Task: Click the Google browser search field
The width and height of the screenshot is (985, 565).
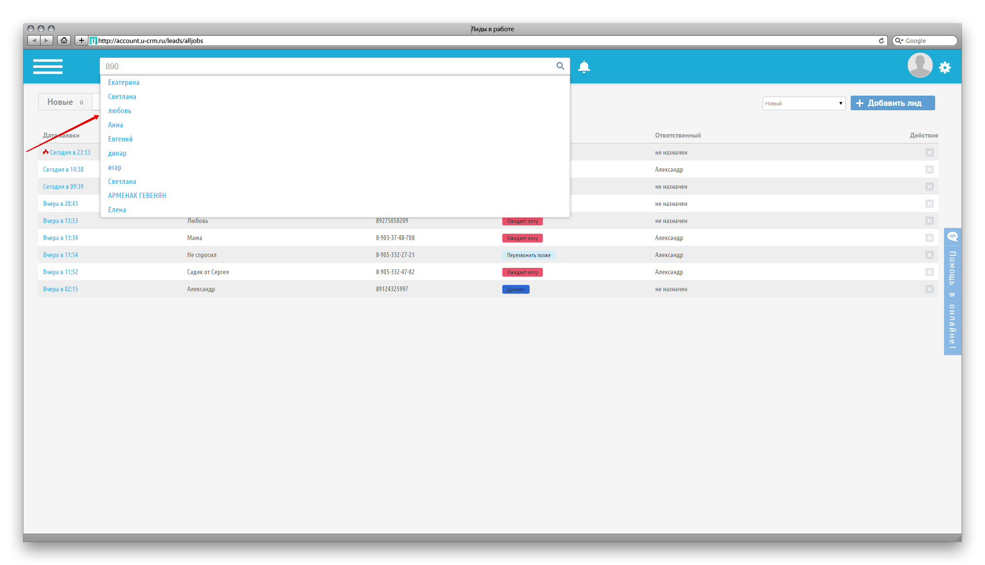Action: [924, 40]
